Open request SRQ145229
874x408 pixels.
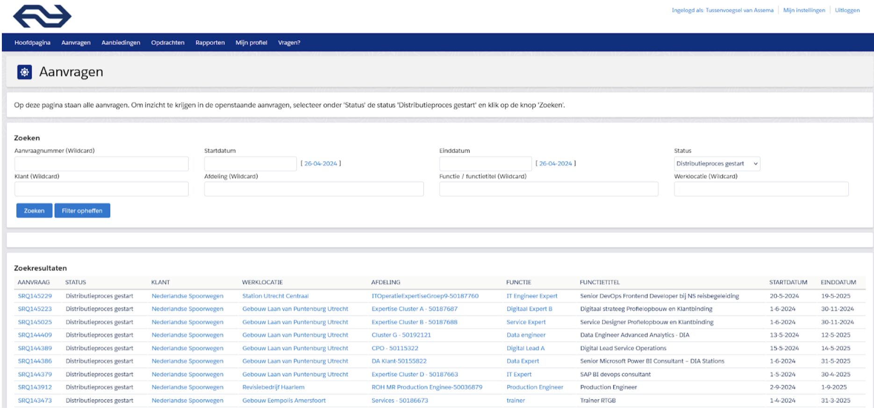coord(35,296)
